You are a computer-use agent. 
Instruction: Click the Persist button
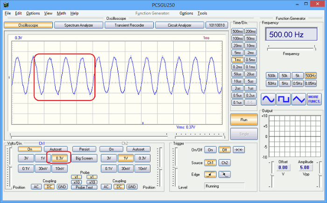tap(84, 149)
